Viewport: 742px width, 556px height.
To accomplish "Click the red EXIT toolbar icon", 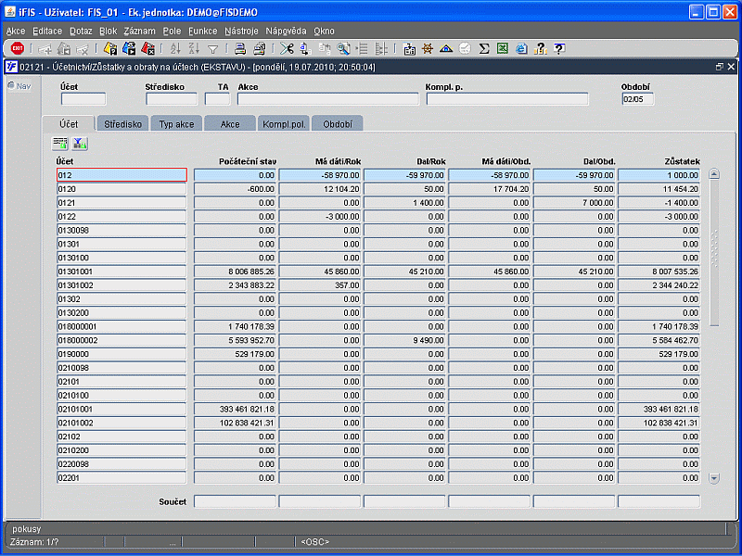I will (17, 49).
